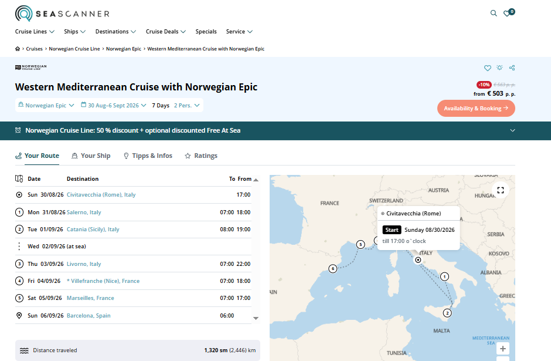
Task: Click the Specials menu item
Action: tap(206, 32)
